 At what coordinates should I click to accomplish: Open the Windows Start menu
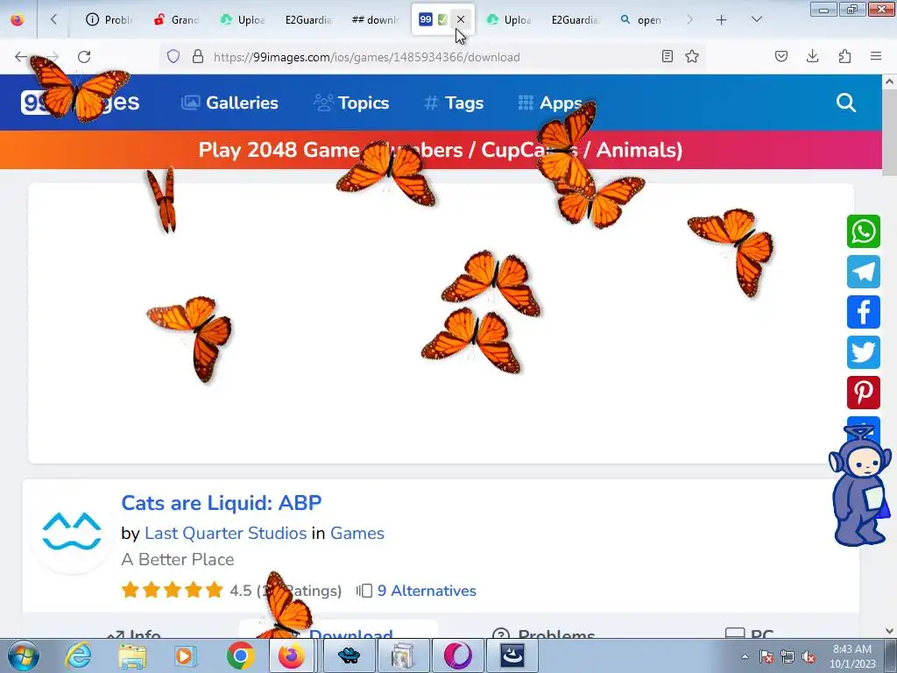[24, 655]
